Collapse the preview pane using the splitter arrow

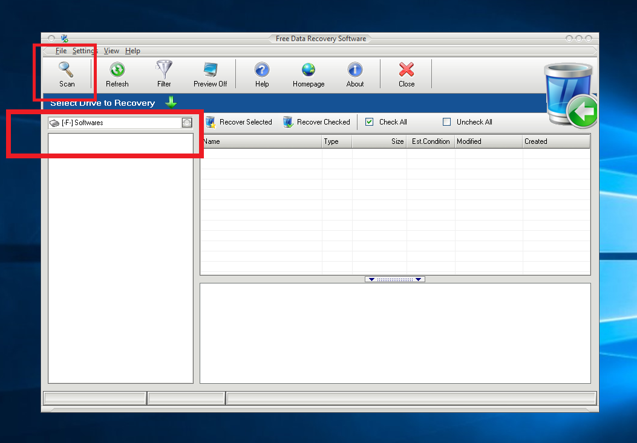(x=394, y=279)
